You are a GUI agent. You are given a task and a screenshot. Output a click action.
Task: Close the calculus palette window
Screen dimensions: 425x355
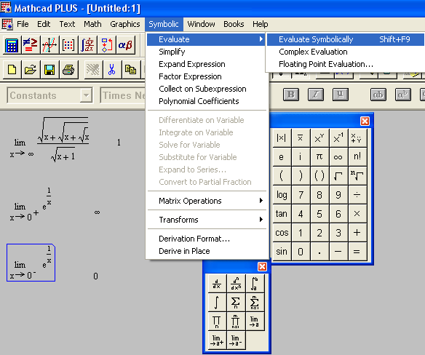(x=262, y=267)
